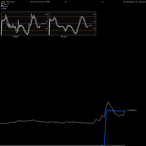Click the peak of the white close price line
This screenshot has height=146, width=146.
point(108,102)
